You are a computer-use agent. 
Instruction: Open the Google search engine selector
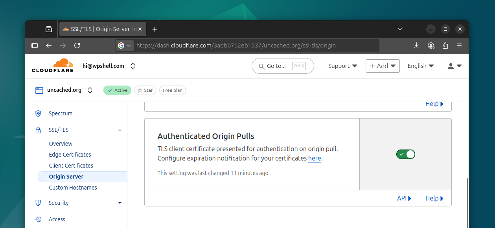pos(125,46)
